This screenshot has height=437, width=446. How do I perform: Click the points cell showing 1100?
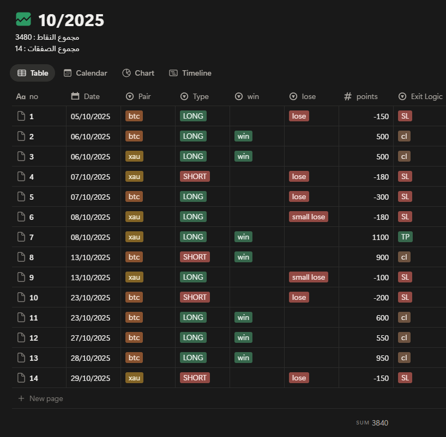(x=366, y=237)
